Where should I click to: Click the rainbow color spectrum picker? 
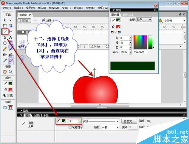click(x=140, y=42)
